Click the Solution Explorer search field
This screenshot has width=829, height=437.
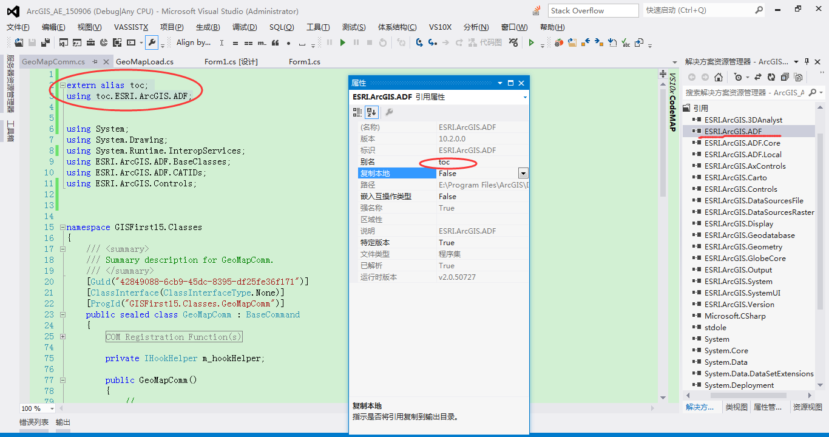(745, 93)
